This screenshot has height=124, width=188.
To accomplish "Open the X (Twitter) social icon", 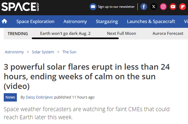I will (x=154, y=6).
